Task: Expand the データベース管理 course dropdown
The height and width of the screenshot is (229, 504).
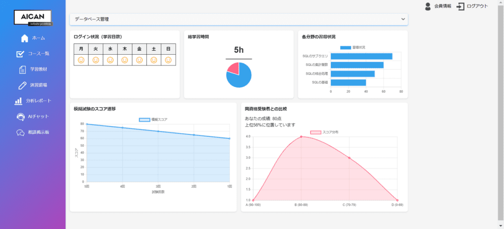Action: (239, 19)
